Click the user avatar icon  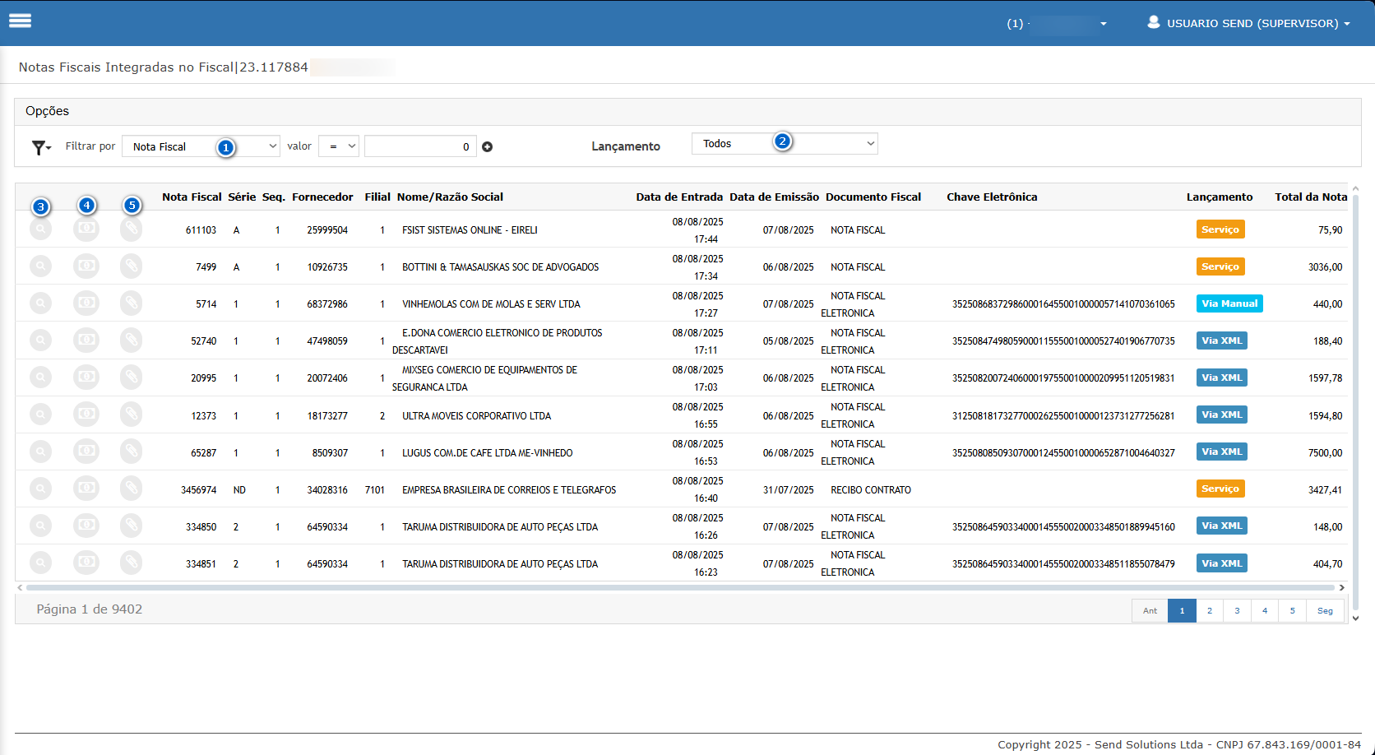point(1154,22)
